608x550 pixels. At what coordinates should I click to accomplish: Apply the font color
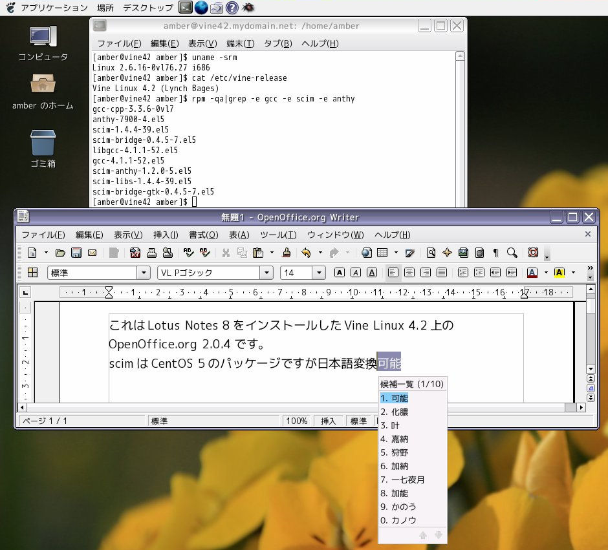click(532, 273)
